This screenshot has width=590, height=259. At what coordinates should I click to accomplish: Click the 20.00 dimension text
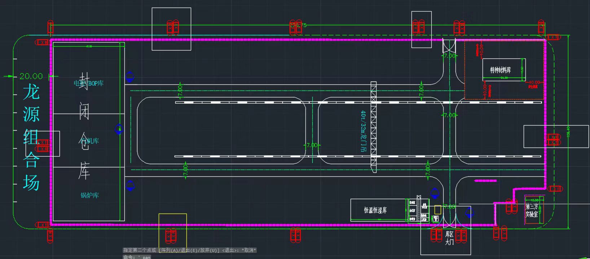point(31,76)
